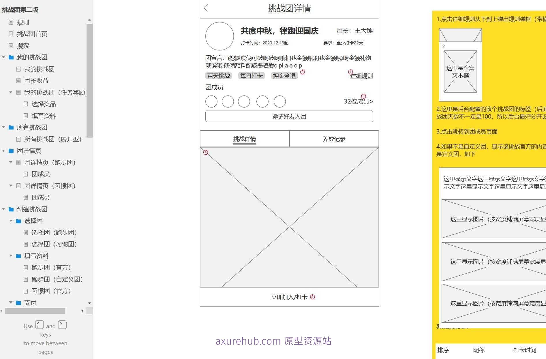This screenshot has width=546, height=359.
Task: Collapse the 我的挑战团 folder
Action: pos(3,57)
